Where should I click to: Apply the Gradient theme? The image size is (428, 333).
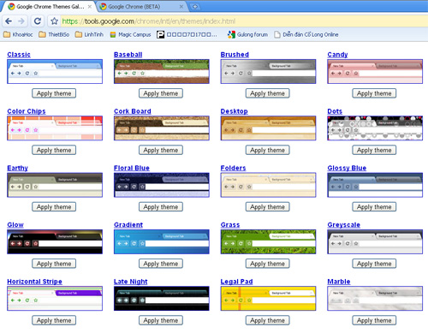click(x=161, y=264)
